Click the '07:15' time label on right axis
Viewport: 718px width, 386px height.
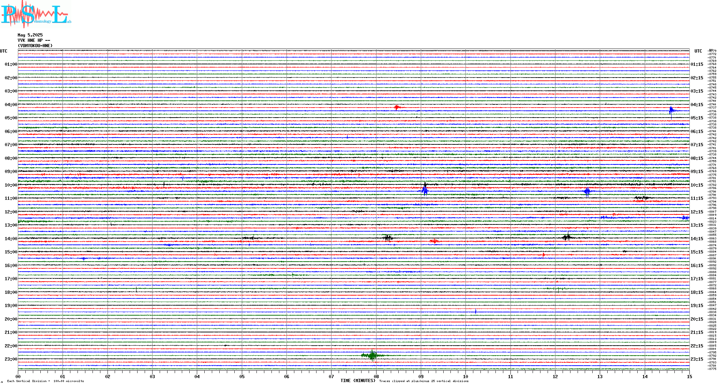coord(697,145)
